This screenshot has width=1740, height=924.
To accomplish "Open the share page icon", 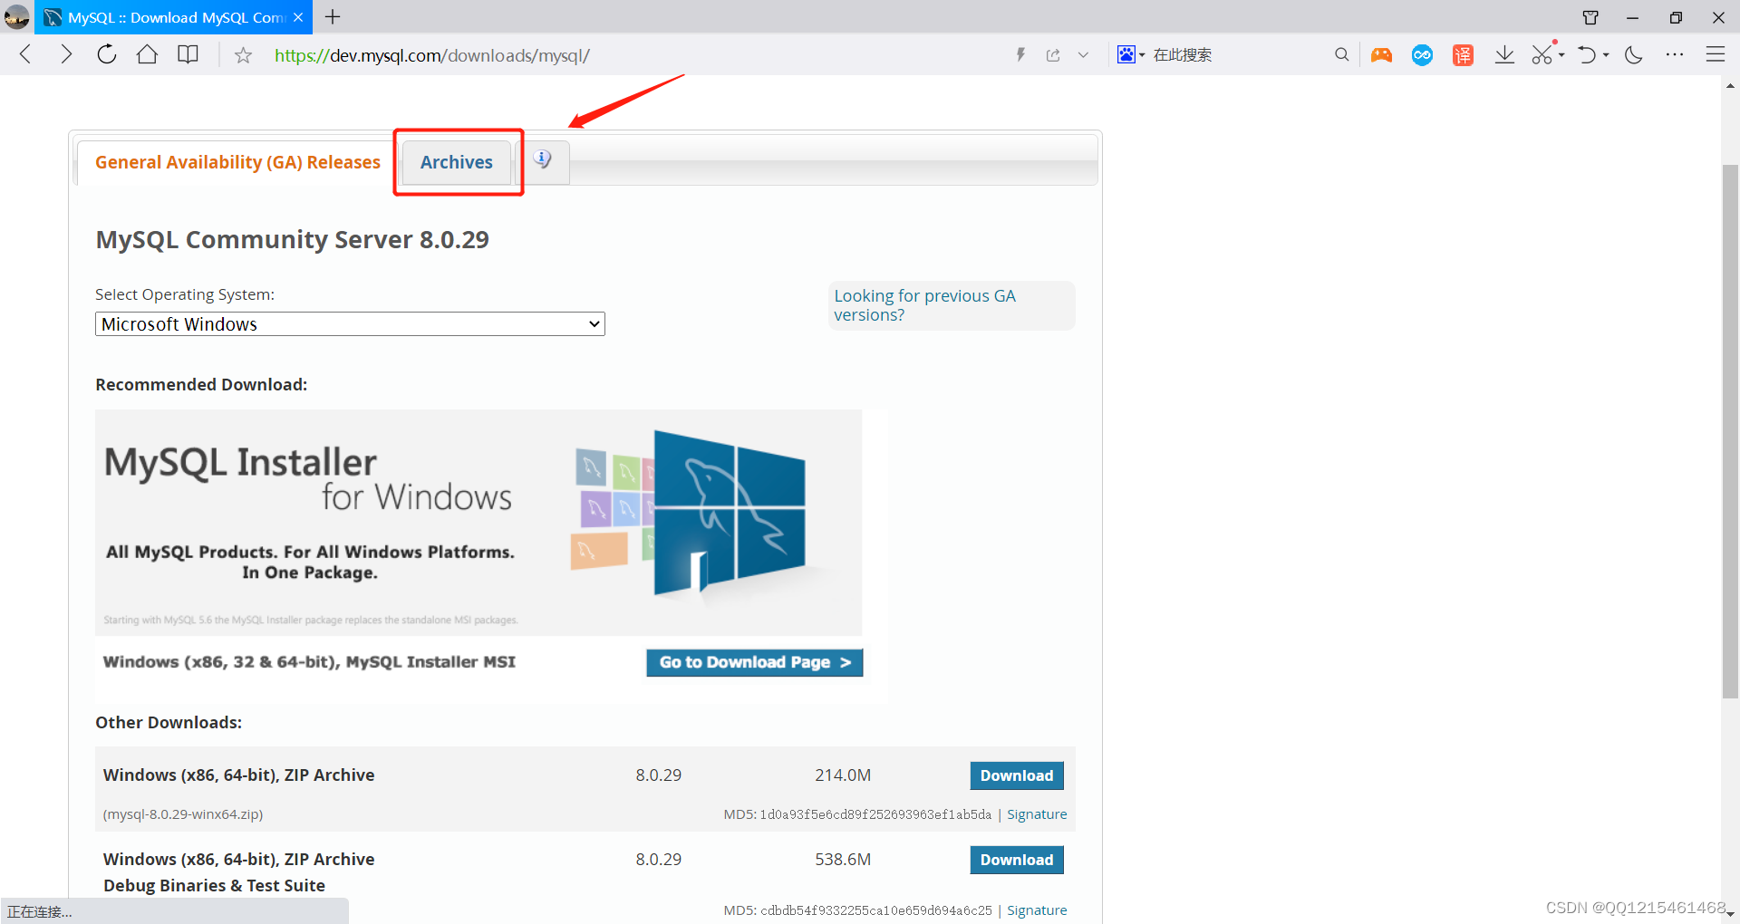I will (1053, 54).
